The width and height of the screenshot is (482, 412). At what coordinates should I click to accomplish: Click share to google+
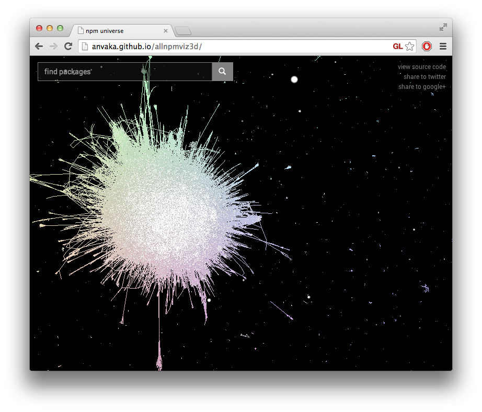422,86
